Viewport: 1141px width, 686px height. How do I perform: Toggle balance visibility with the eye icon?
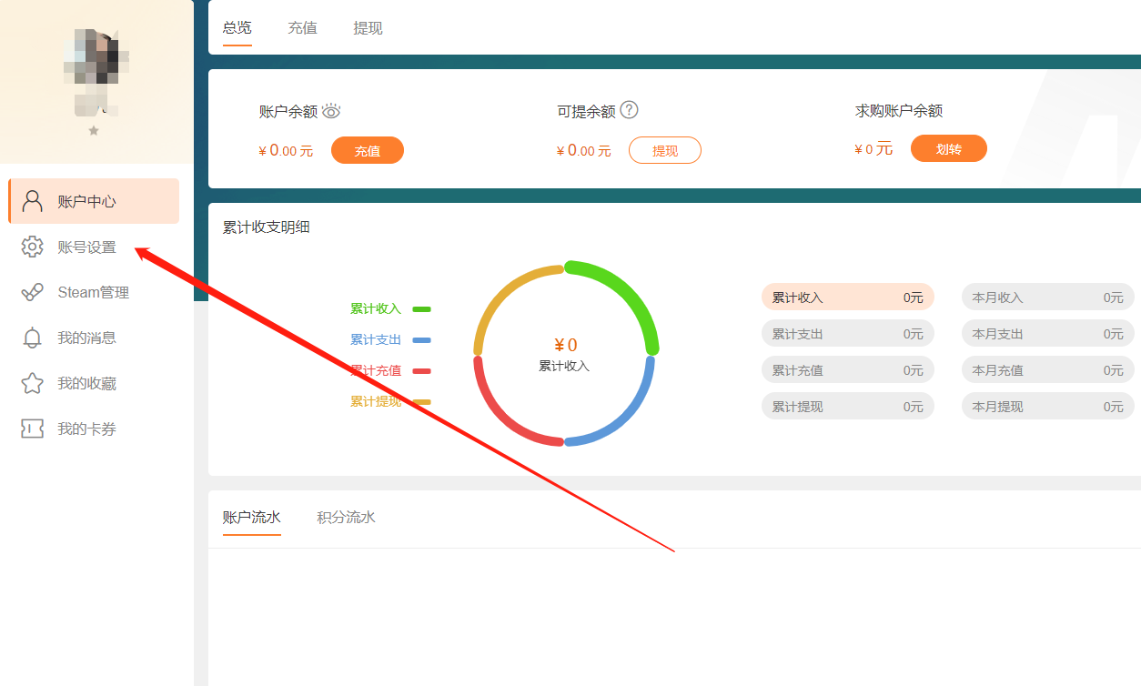click(331, 110)
